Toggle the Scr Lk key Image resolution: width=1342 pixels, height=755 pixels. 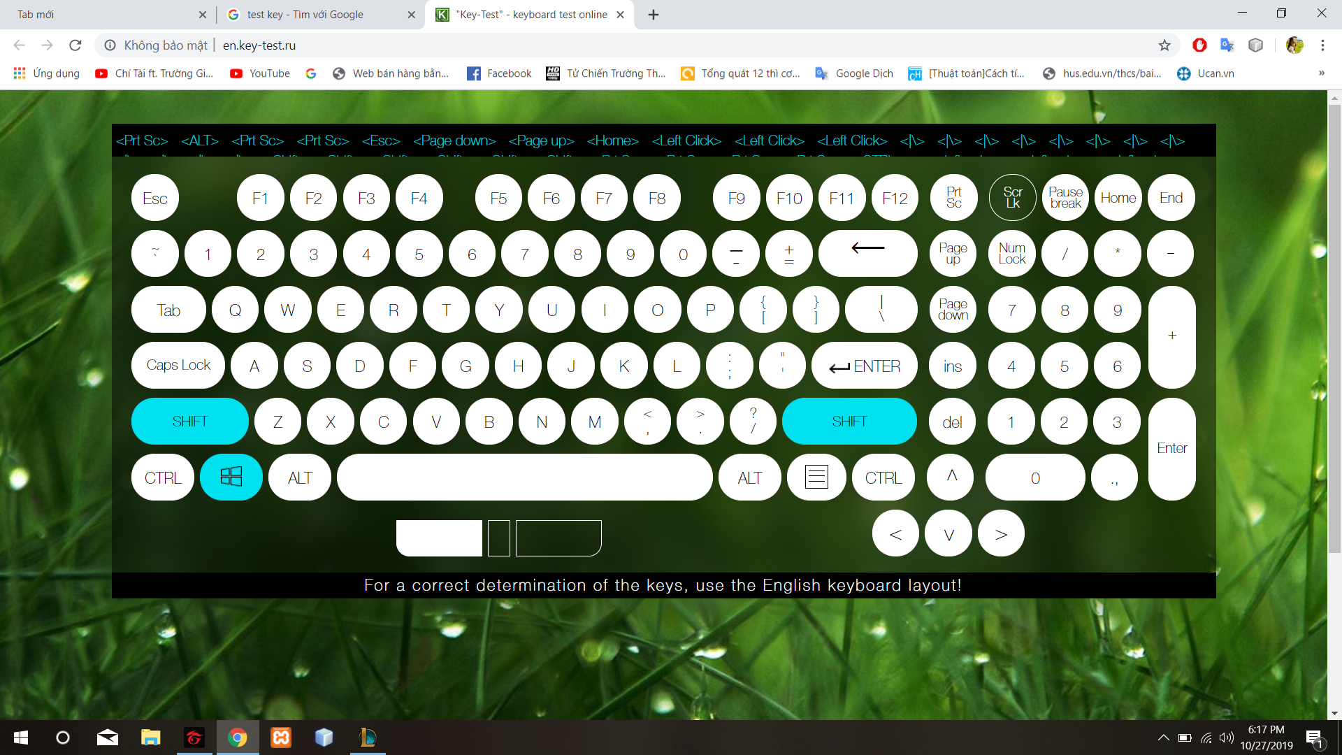coord(1012,198)
